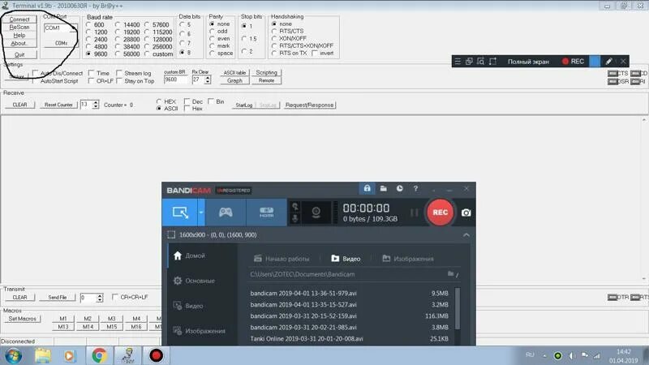The image size is (649, 365).
Task: Click the Connect button
Action: tap(19, 19)
